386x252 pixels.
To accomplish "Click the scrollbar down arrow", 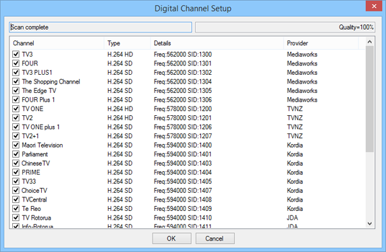I will (x=370, y=224).
